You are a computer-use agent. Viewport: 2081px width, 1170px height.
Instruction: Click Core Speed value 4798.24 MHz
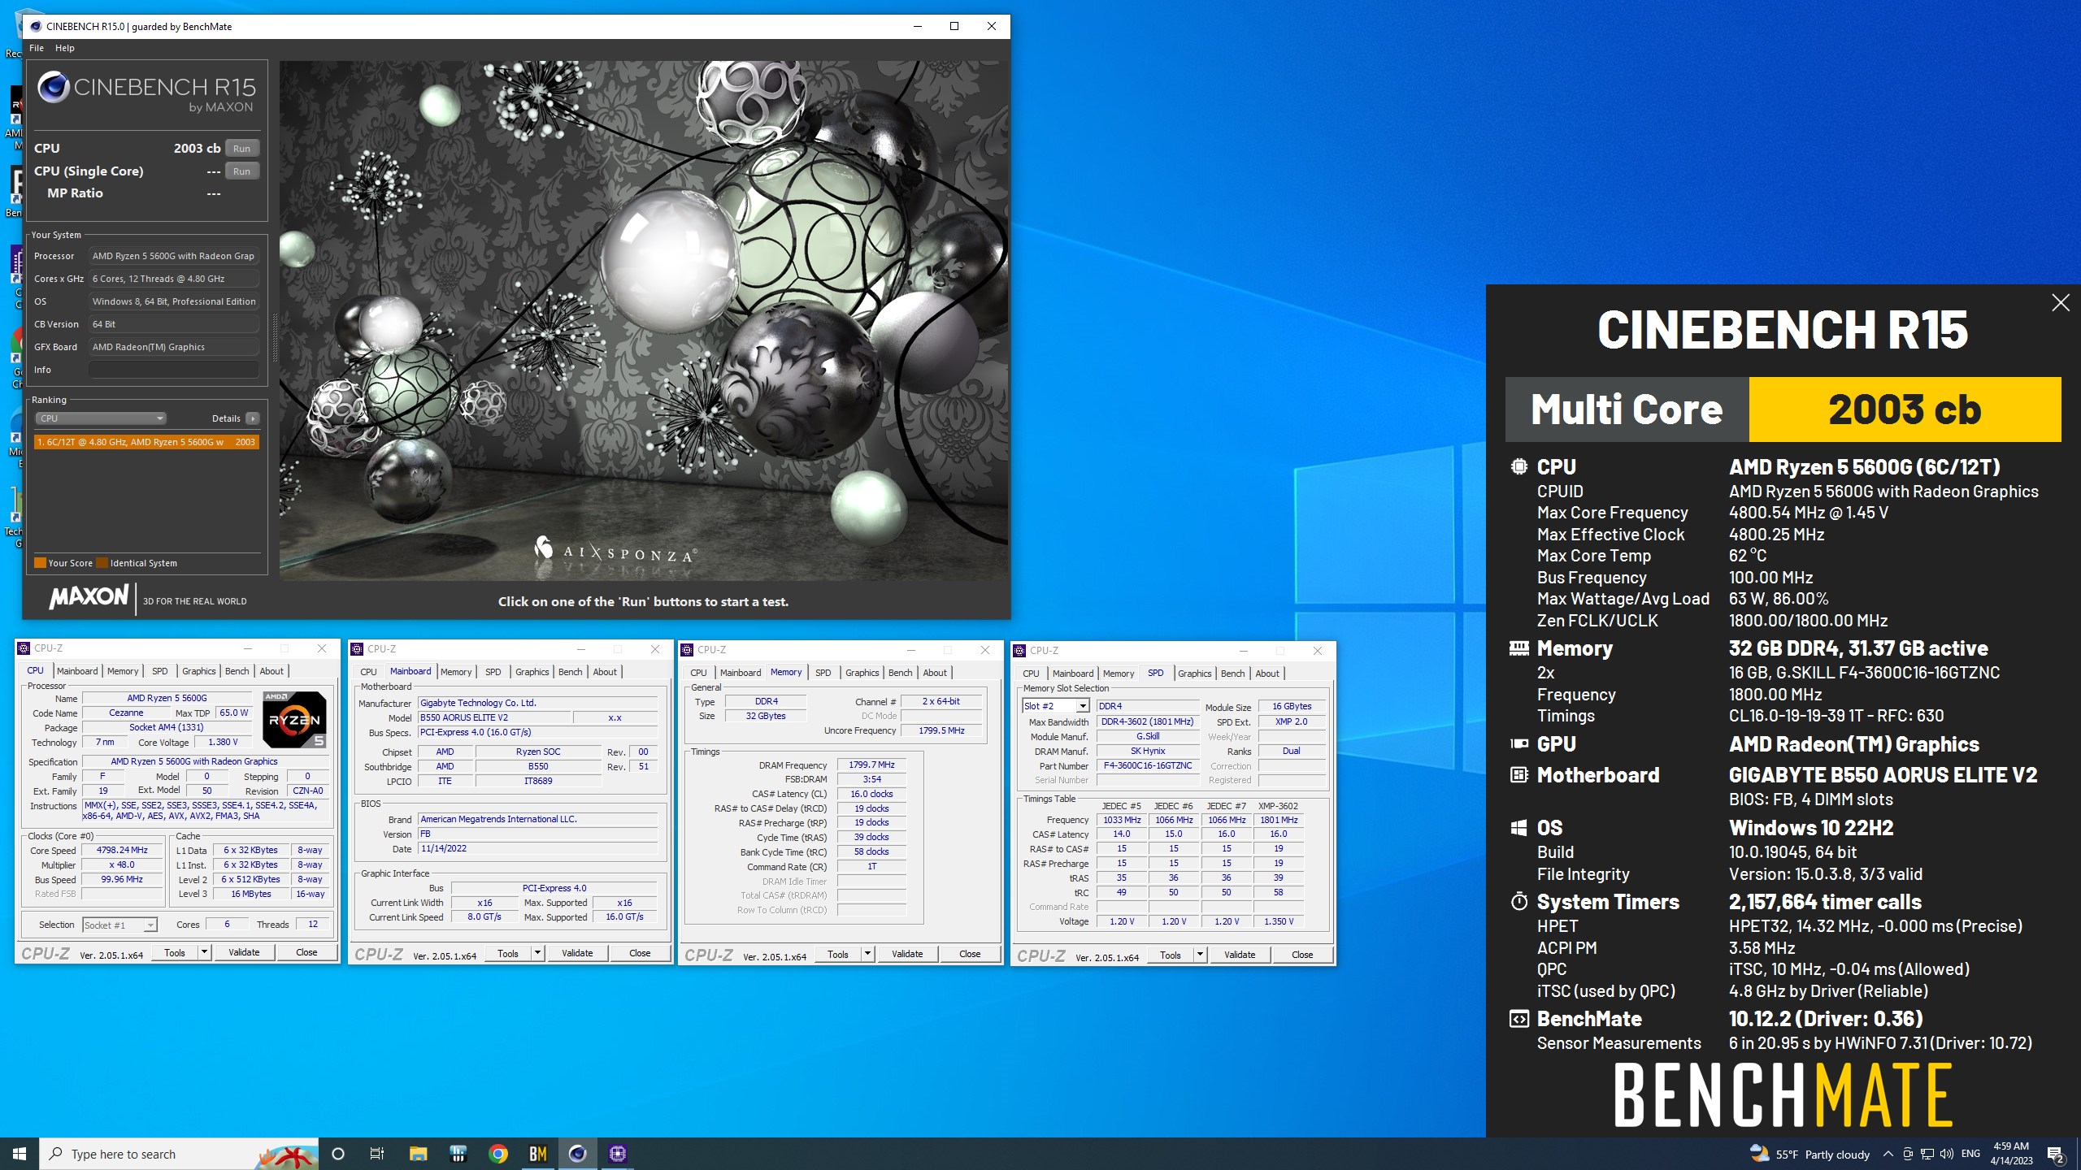(x=122, y=850)
